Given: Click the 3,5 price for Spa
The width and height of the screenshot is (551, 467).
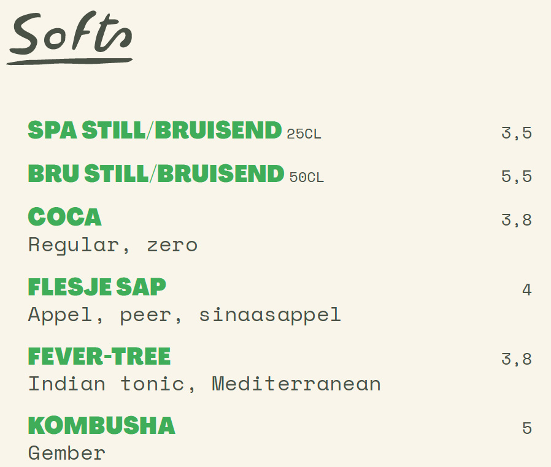Looking at the screenshot, I should [x=517, y=134].
